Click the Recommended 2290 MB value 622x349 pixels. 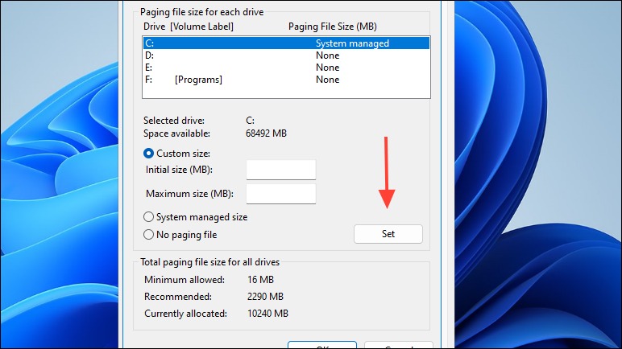[265, 296]
